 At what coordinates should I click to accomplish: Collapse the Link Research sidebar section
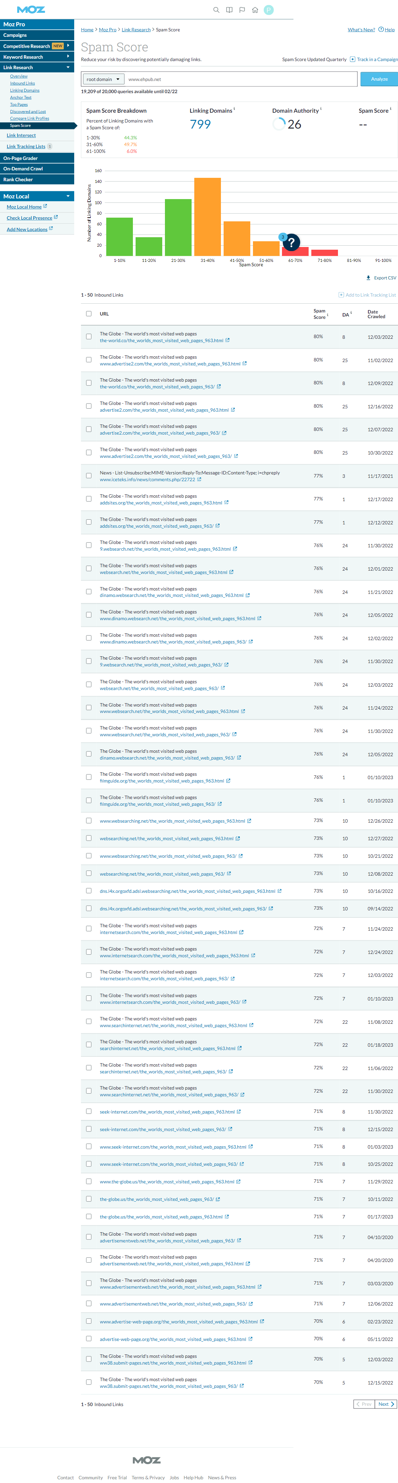point(68,67)
